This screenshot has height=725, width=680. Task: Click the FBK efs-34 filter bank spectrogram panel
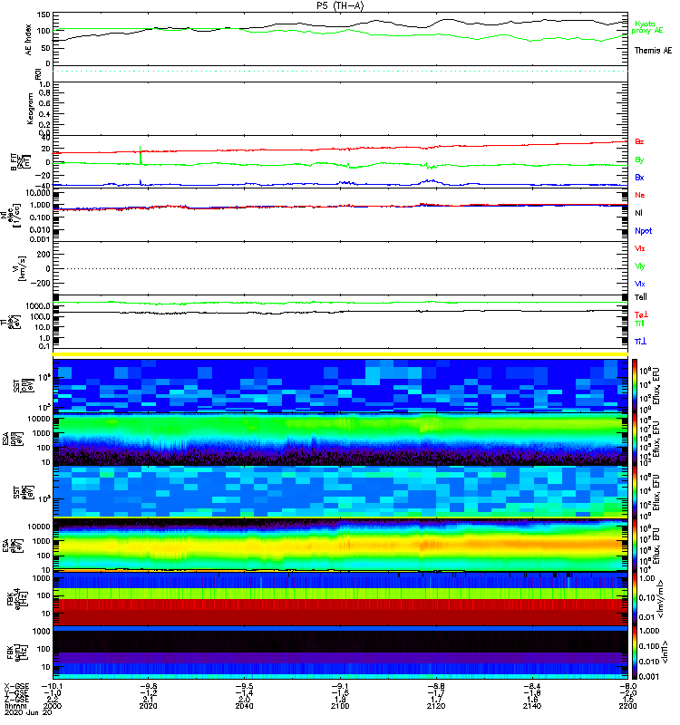click(340, 599)
